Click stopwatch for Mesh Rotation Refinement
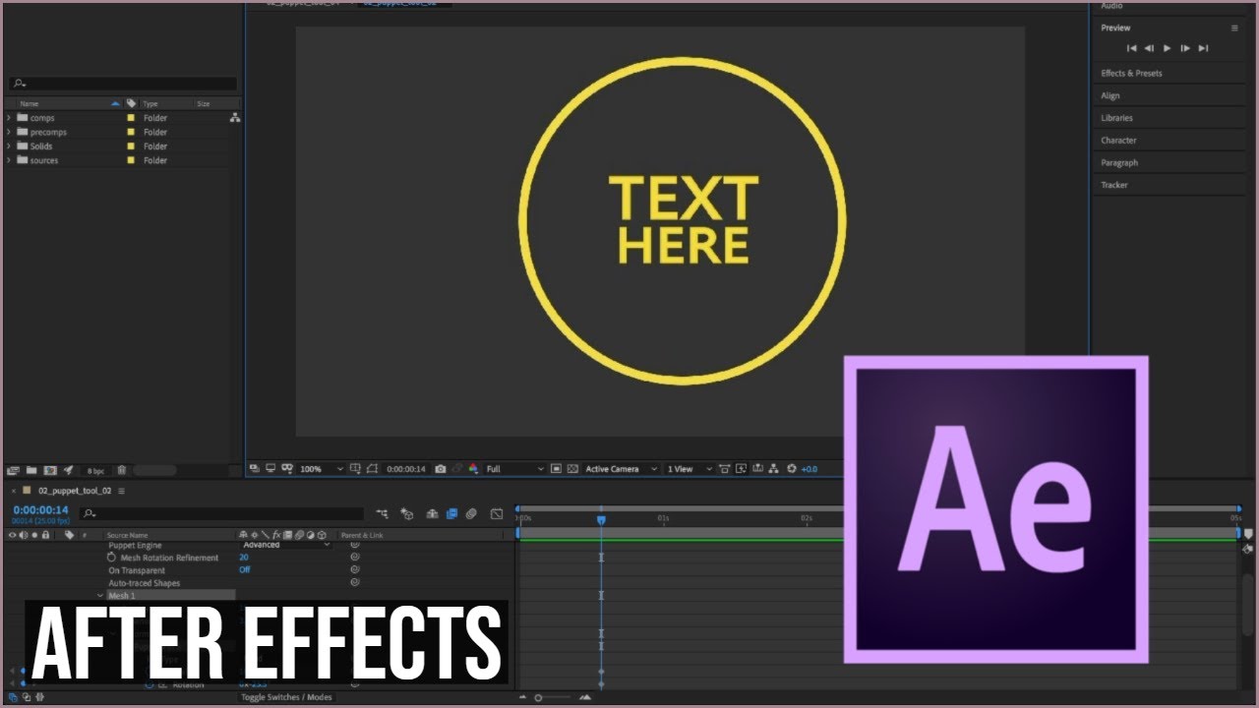The image size is (1259, 708). [x=112, y=558]
